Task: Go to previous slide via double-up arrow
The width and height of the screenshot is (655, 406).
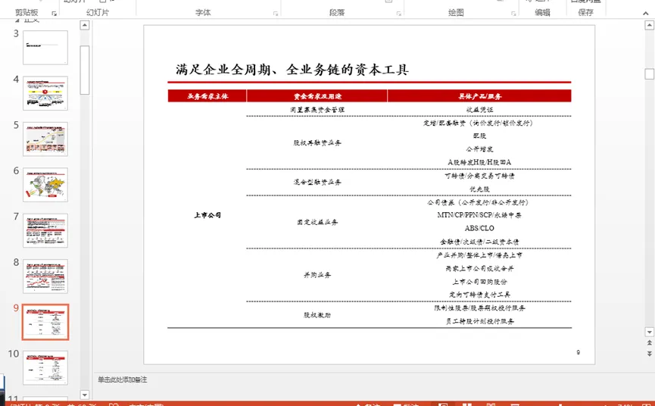Action: pos(649,342)
